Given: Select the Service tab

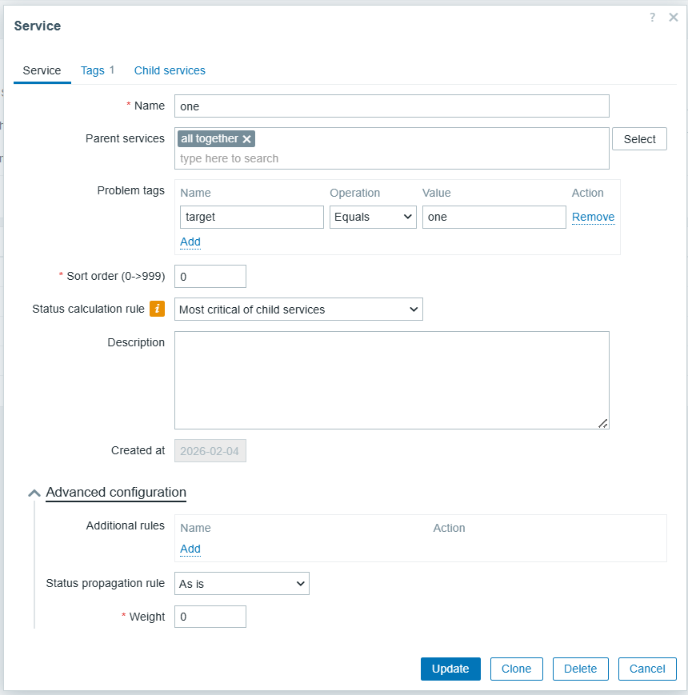Looking at the screenshot, I should (42, 70).
